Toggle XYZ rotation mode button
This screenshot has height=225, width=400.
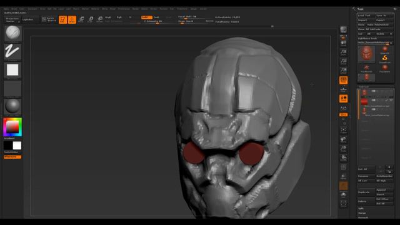(x=343, y=115)
